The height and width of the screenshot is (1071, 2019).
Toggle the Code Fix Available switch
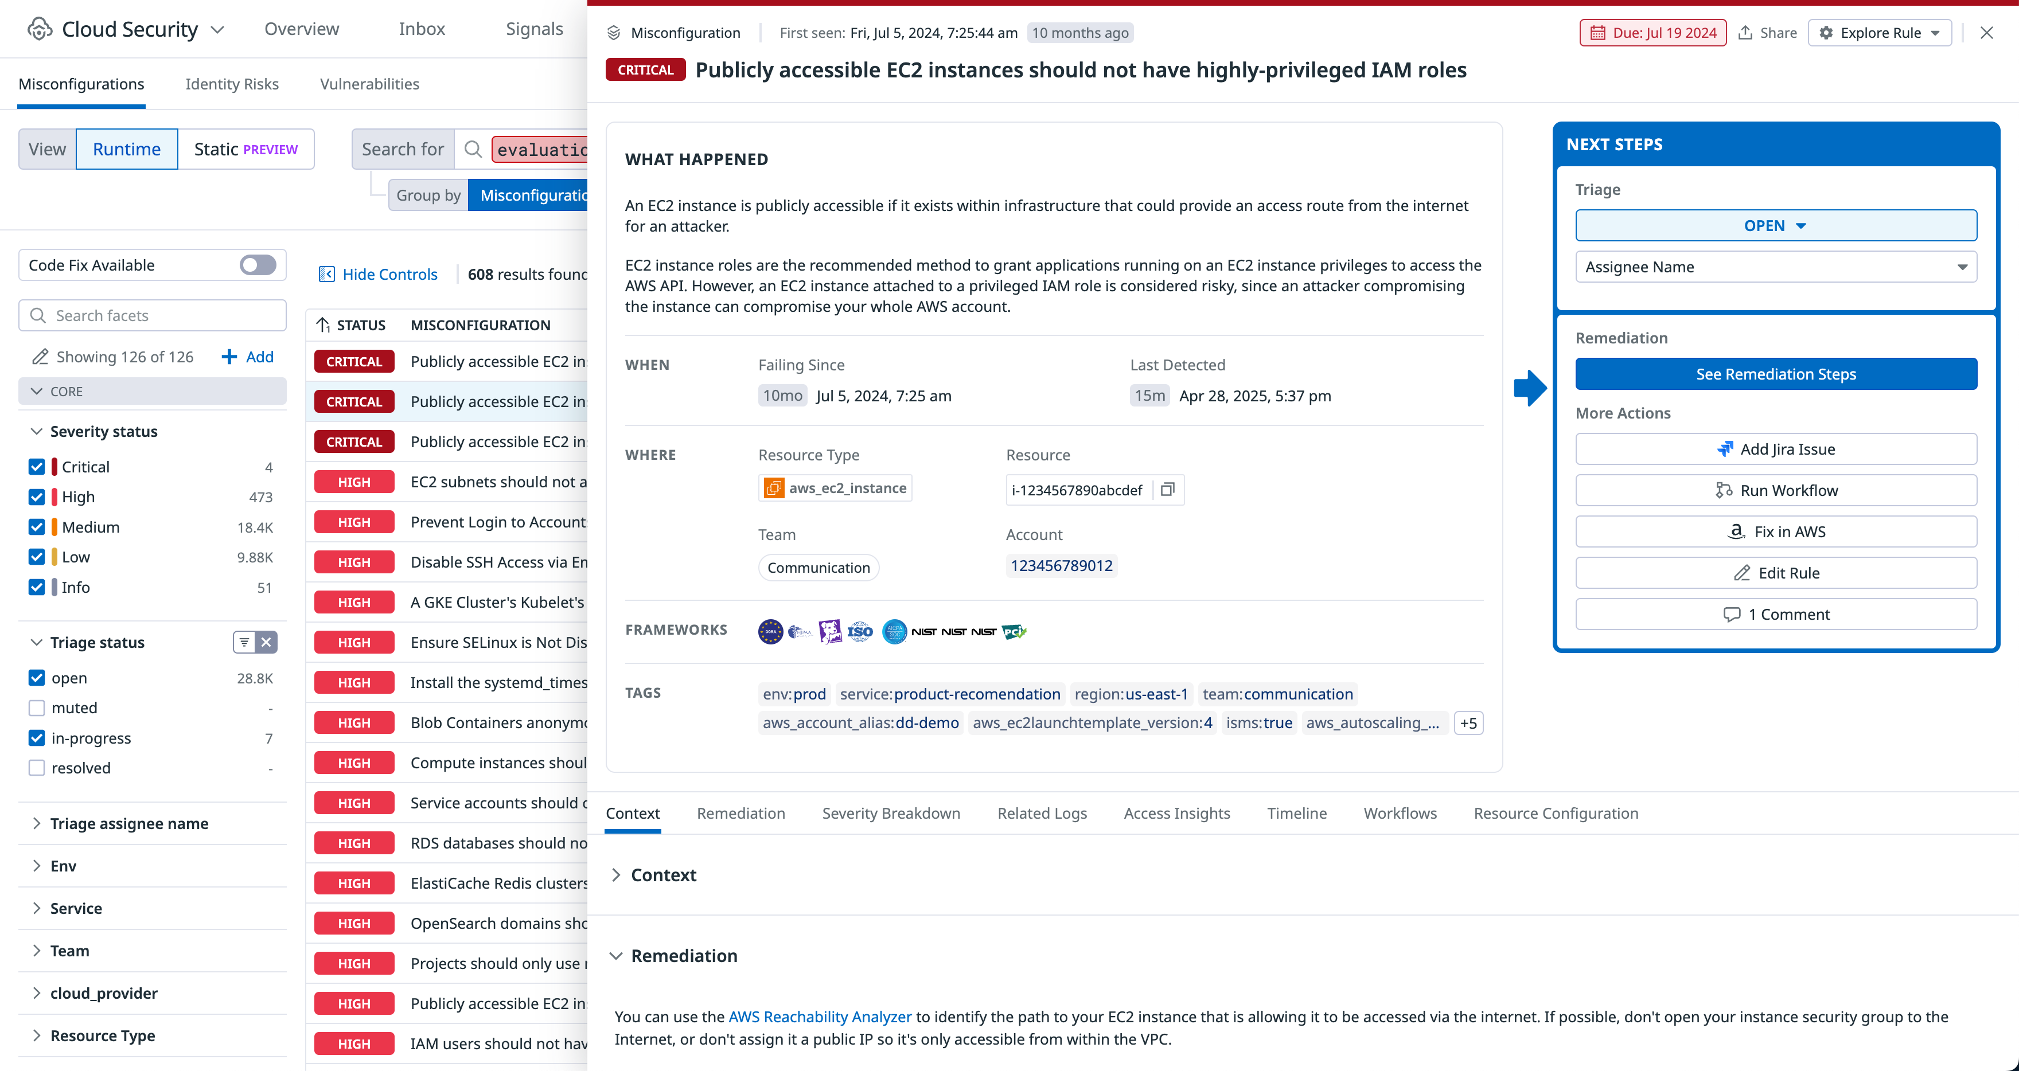(x=258, y=265)
